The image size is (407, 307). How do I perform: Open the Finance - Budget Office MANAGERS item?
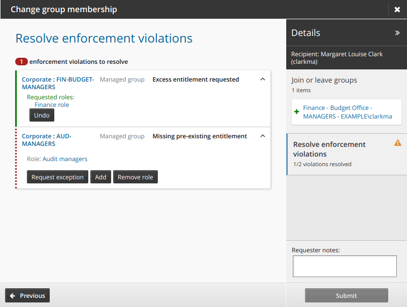(x=347, y=112)
